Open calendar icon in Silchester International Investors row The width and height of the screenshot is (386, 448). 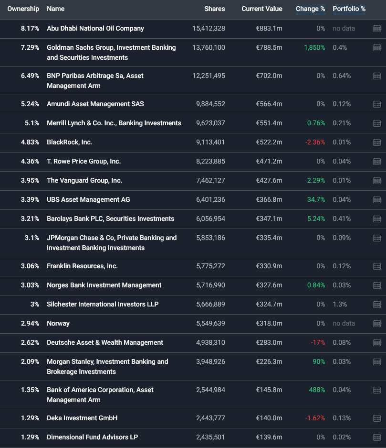tap(376, 305)
